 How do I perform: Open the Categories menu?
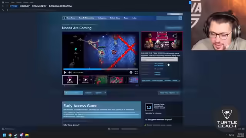click(102, 18)
